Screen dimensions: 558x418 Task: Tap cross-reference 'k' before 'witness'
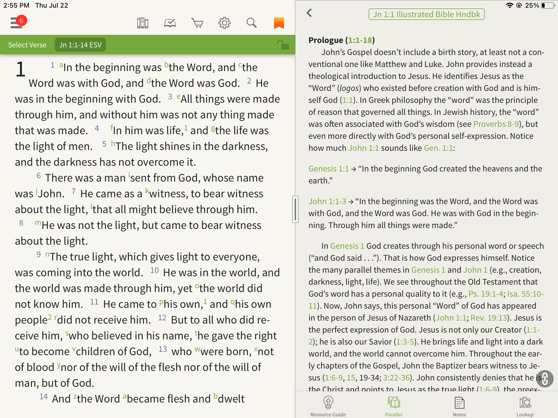[x=147, y=191]
